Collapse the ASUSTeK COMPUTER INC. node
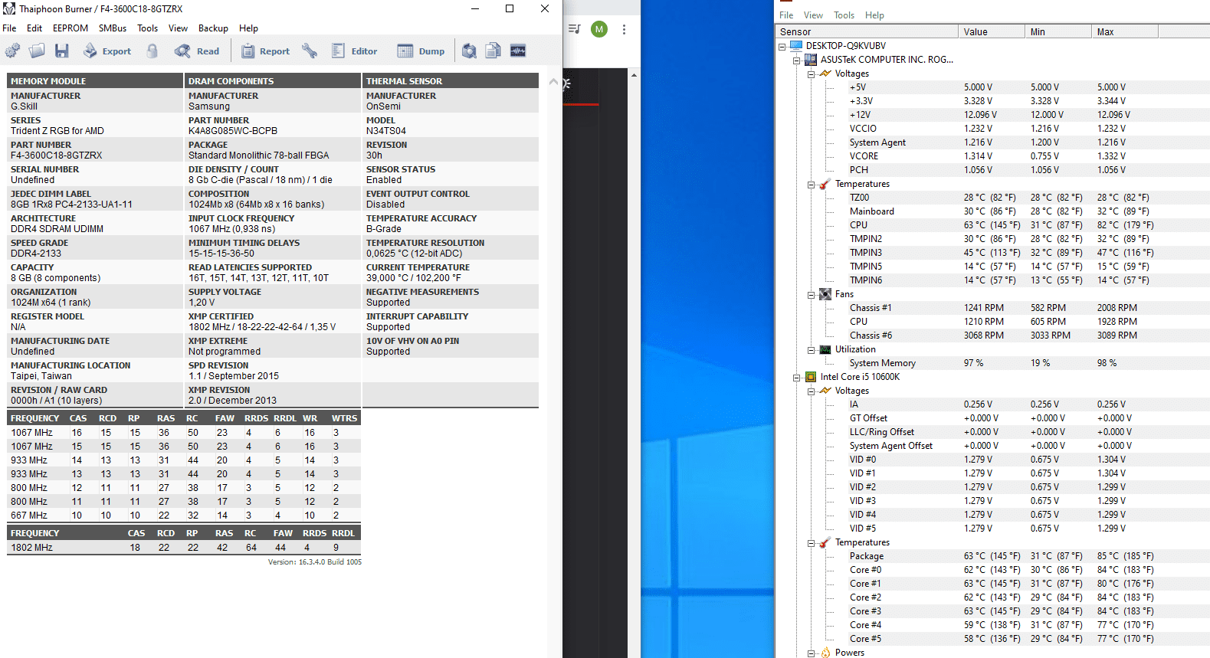 [797, 60]
